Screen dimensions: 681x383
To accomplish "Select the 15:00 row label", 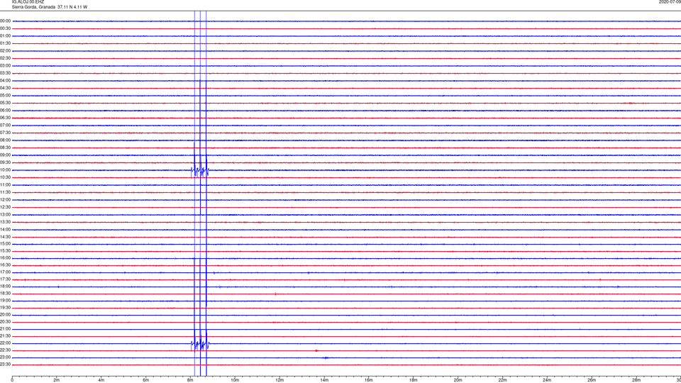I will coord(5,244).
